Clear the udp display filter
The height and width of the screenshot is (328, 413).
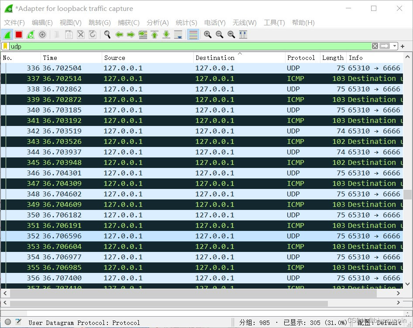(x=375, y=46)
